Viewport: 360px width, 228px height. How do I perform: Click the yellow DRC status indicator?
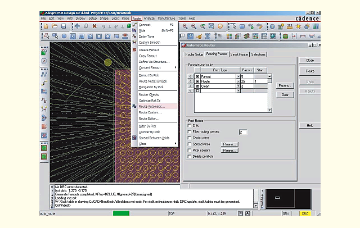pyautogui.click(x=305, y=213)
